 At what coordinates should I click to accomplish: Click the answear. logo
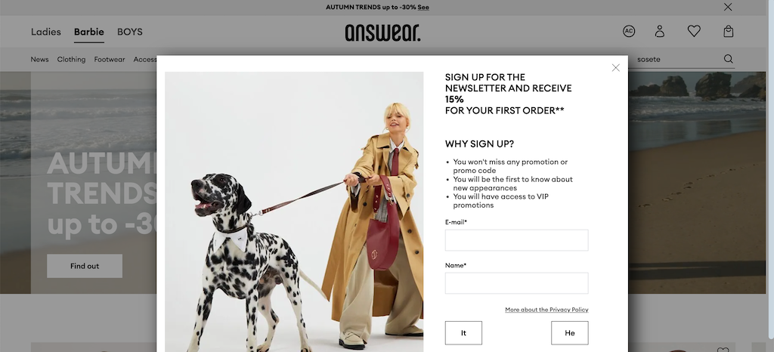[x=382, y=32]
